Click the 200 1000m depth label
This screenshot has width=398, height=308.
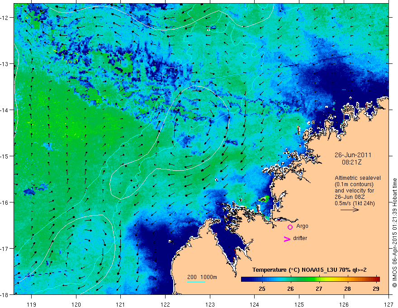pos(202,277)
